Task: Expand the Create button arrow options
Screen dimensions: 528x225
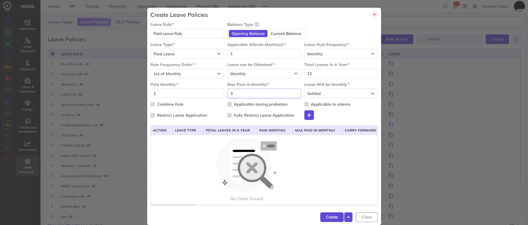Action: point(348,217)
